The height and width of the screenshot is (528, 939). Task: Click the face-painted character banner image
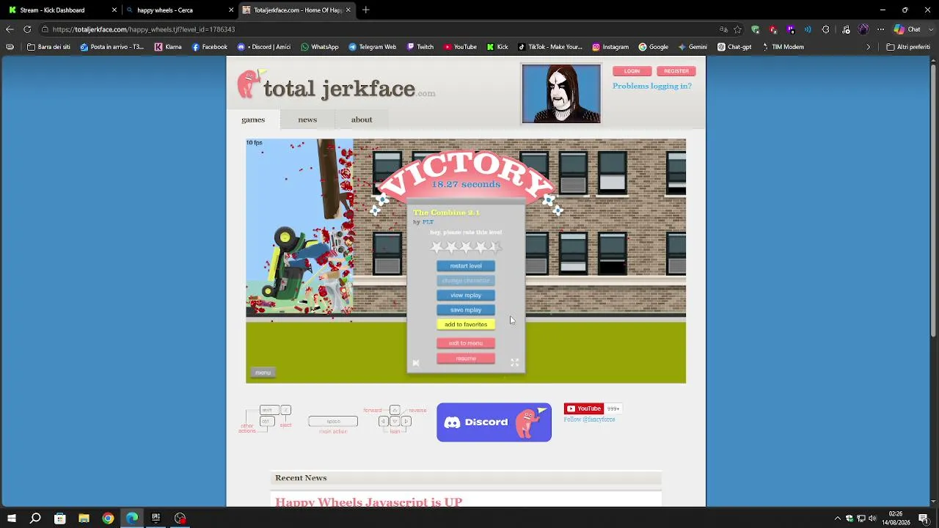[x=561, y=93]
